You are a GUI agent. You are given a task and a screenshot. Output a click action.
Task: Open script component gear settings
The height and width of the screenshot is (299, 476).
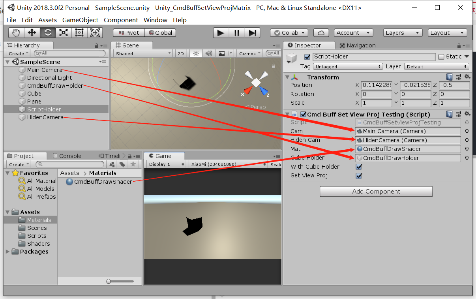point(467,114)
